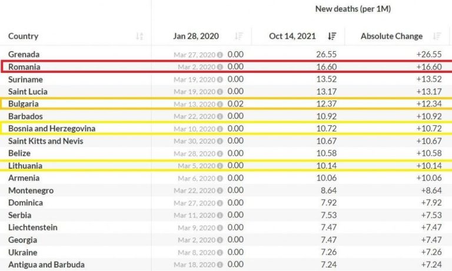Viewport: 452px width, 271px height.
Task: Select the Saint Kitts and Nevis row name
Action: tap(45, 141)
